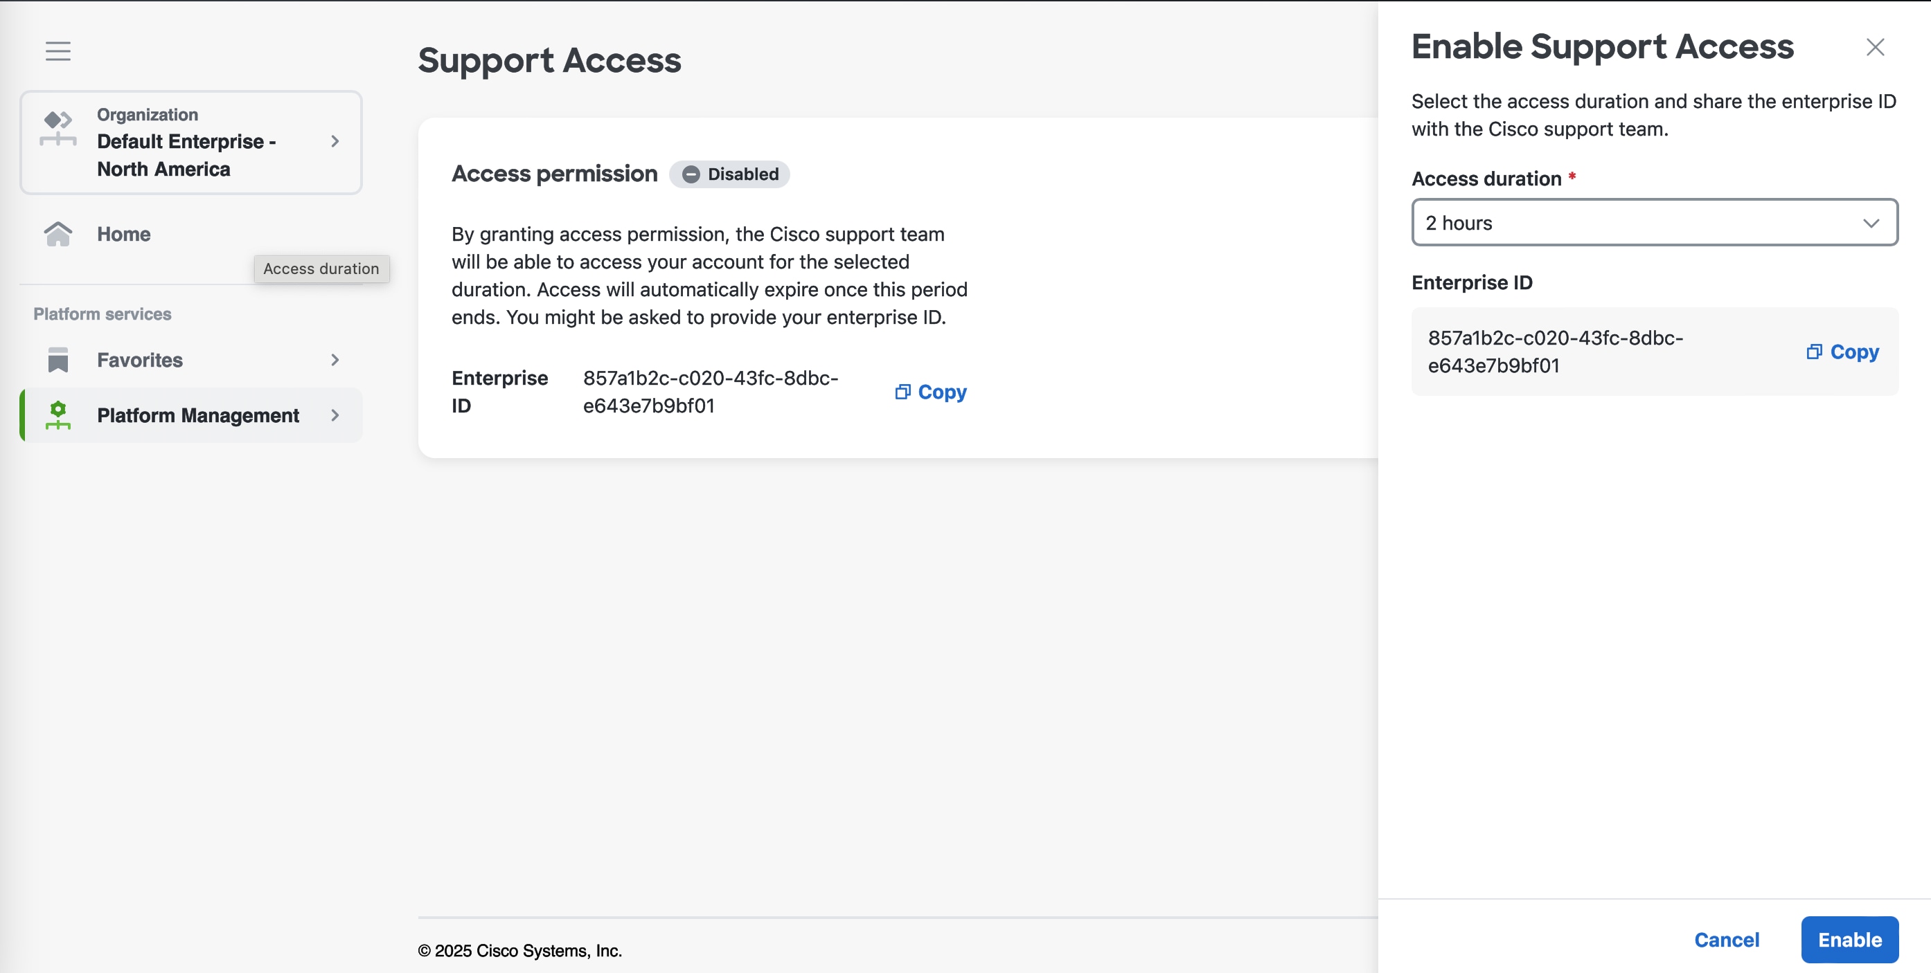The image size is (1931, 973).
Task: Click the copy icon in the side panel
Action: point(1814,352)
